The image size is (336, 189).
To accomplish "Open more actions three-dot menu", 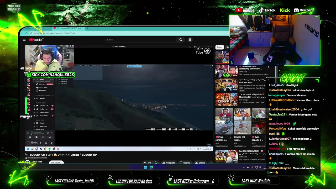I will point(211,163).
